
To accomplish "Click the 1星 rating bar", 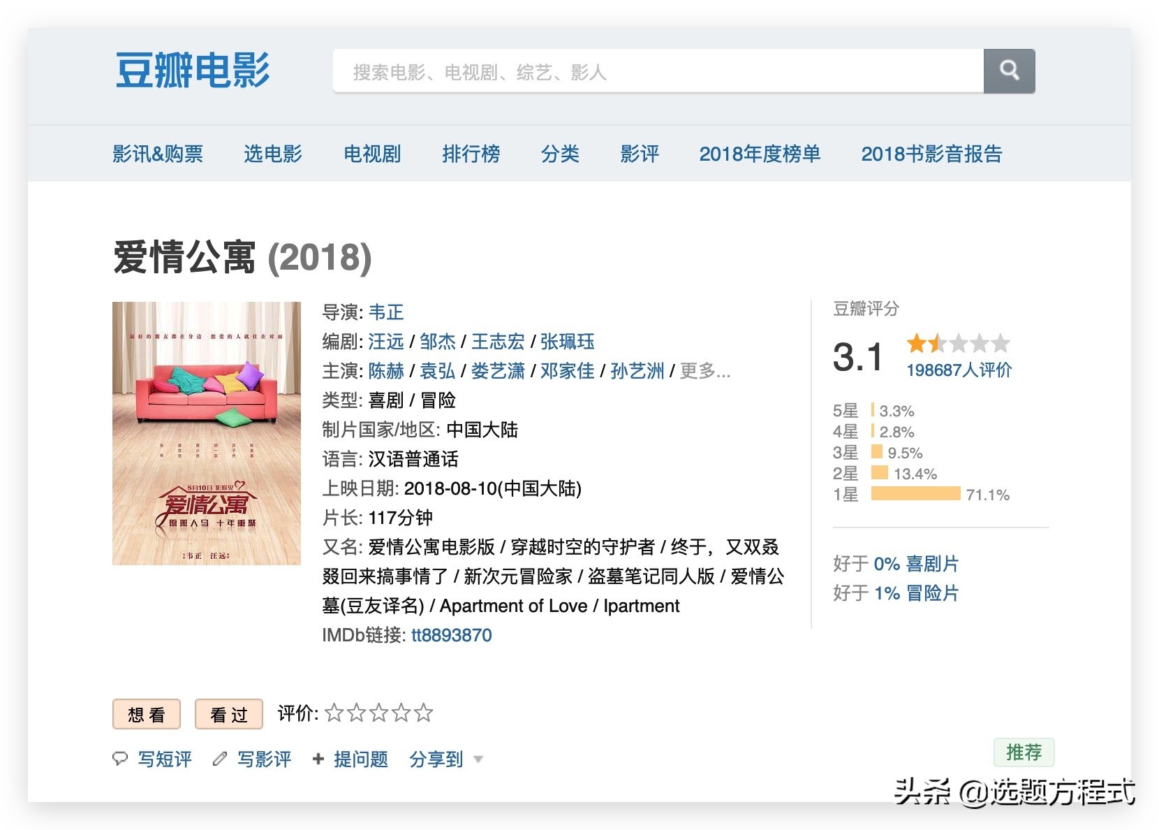I will point(915,494).
